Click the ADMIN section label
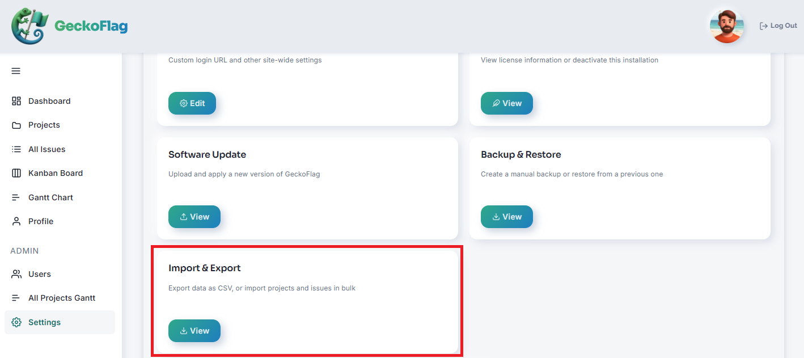 (24, 251)
